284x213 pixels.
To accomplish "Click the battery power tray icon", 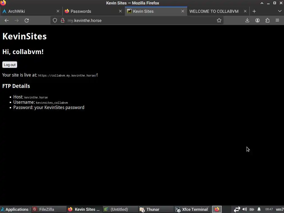I will tap(252, 209).
